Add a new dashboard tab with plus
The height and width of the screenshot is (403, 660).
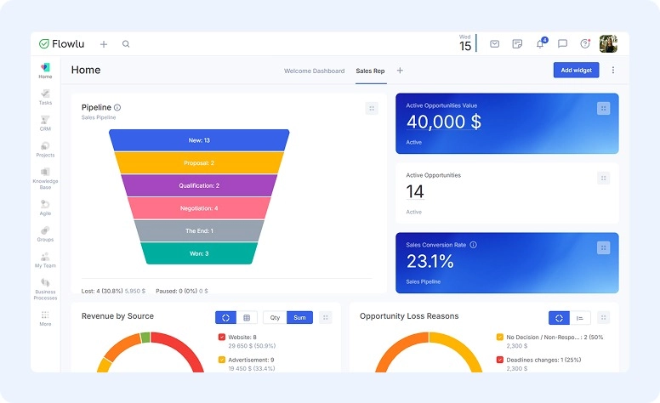coord(400,71)
